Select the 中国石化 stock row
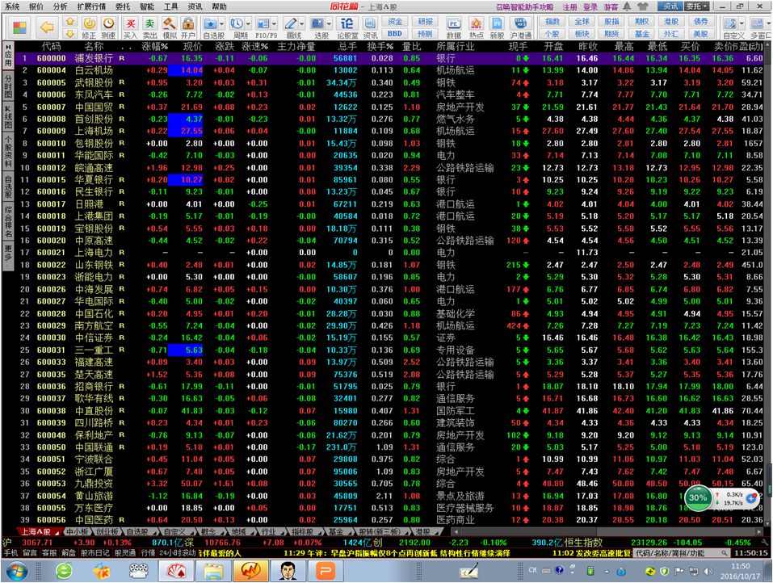 click(389, 313)
